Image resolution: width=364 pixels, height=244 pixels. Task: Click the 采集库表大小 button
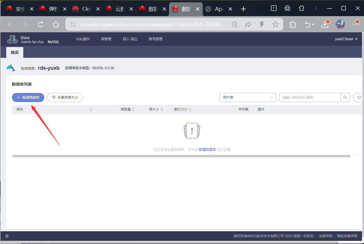click(65, 97)
